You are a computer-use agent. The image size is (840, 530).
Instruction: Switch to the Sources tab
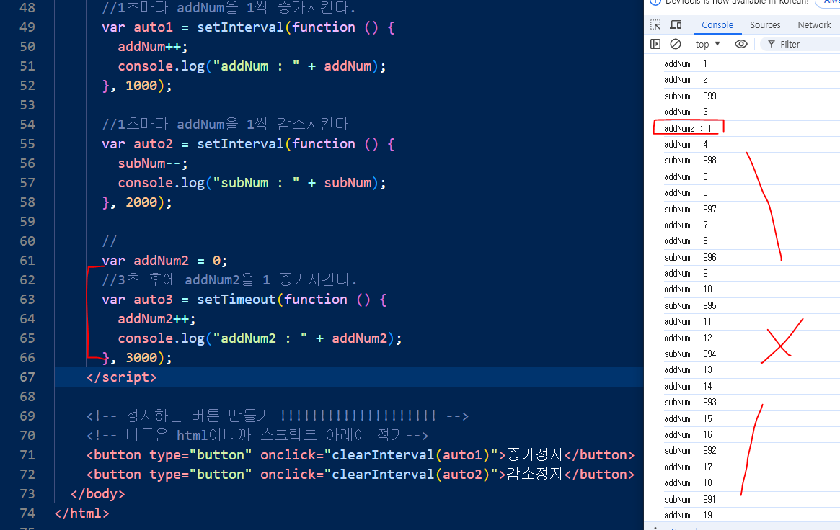click(765, 24)
